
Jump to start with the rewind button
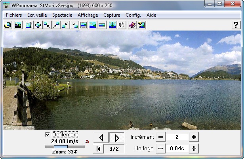[98, 149]
